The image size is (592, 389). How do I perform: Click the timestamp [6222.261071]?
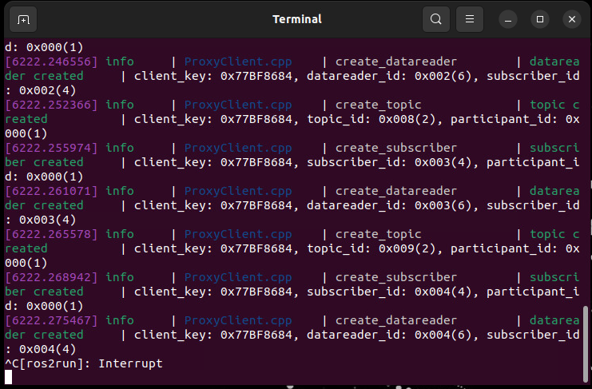(x=51, y=191)
